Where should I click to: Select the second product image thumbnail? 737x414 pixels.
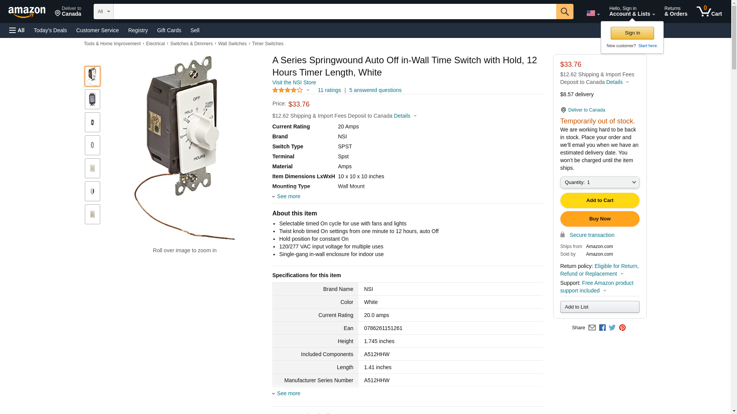pos(93,99)
